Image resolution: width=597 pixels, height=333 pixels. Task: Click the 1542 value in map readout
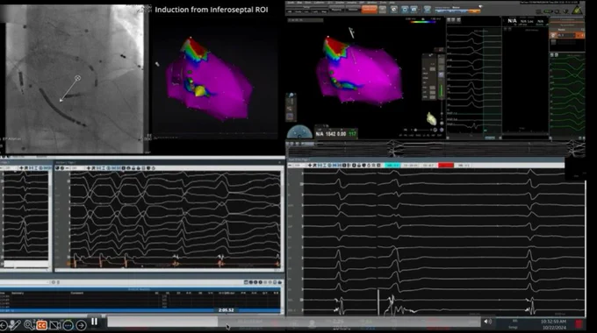click(x=330, y=134)
